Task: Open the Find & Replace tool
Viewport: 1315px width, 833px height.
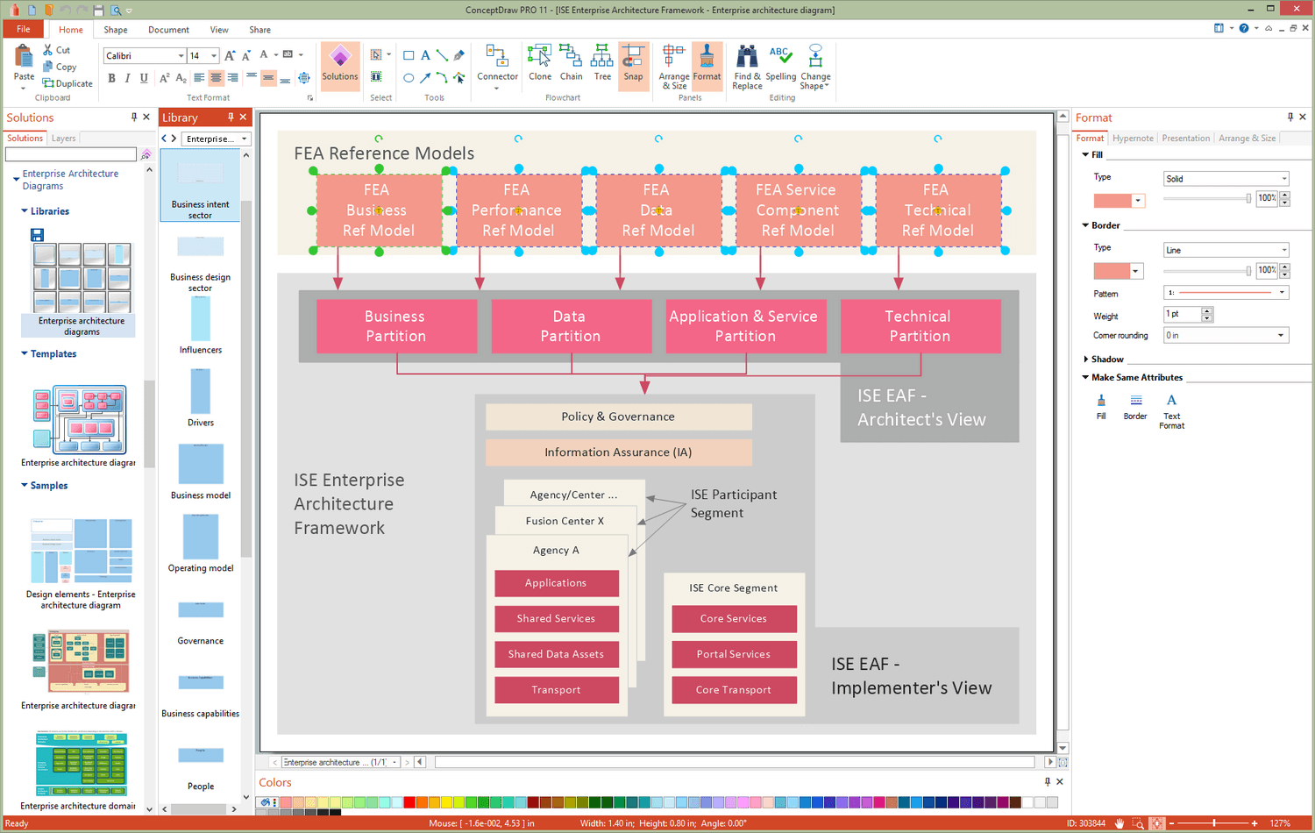Action: coord(746,63)
